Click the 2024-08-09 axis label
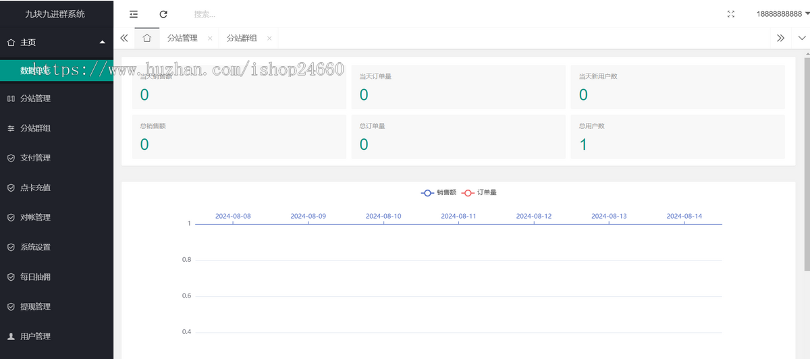This screenshot has width=810, height=359. point(308,216)
